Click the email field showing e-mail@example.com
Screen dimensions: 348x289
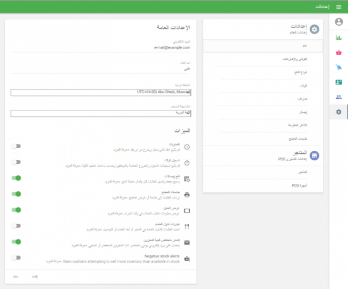point(101,47)
